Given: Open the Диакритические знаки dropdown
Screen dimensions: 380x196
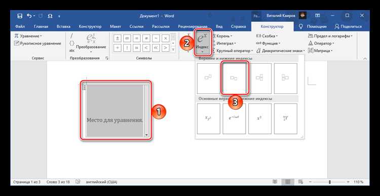Looking at the screenshot, I should [x=280, y=51].
